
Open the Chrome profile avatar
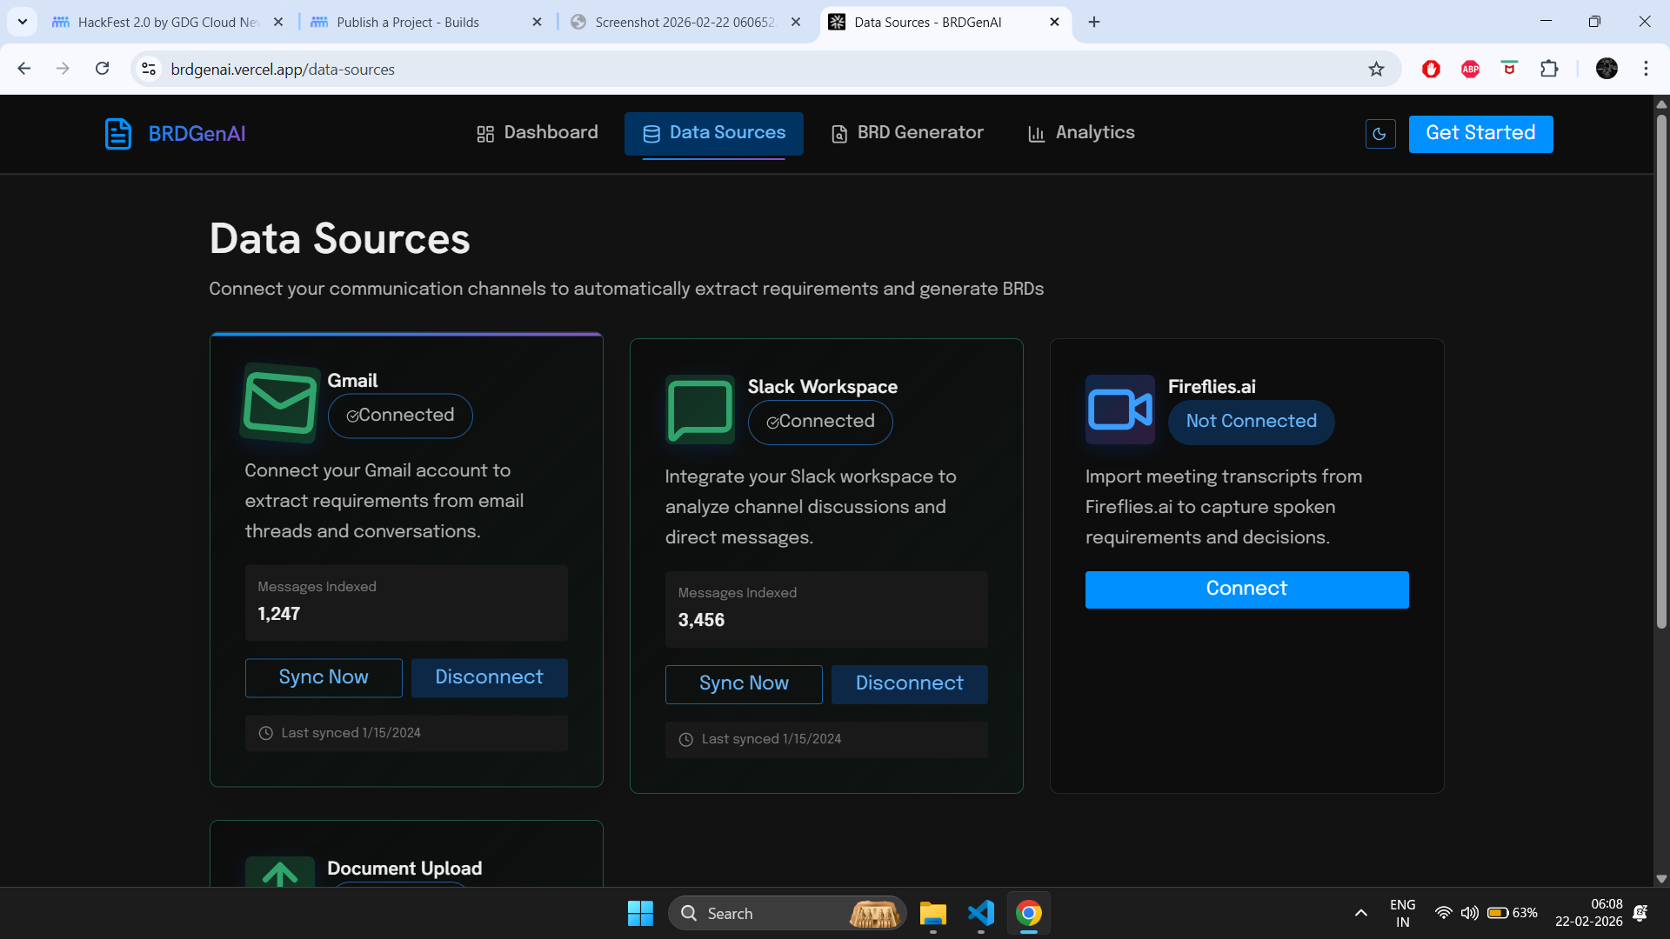(x=1607, y=69)
